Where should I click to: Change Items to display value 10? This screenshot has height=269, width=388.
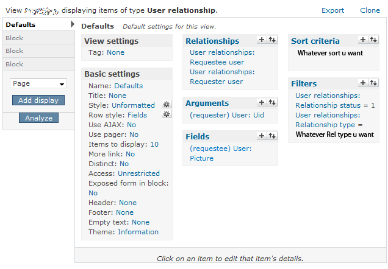point(154,144)
